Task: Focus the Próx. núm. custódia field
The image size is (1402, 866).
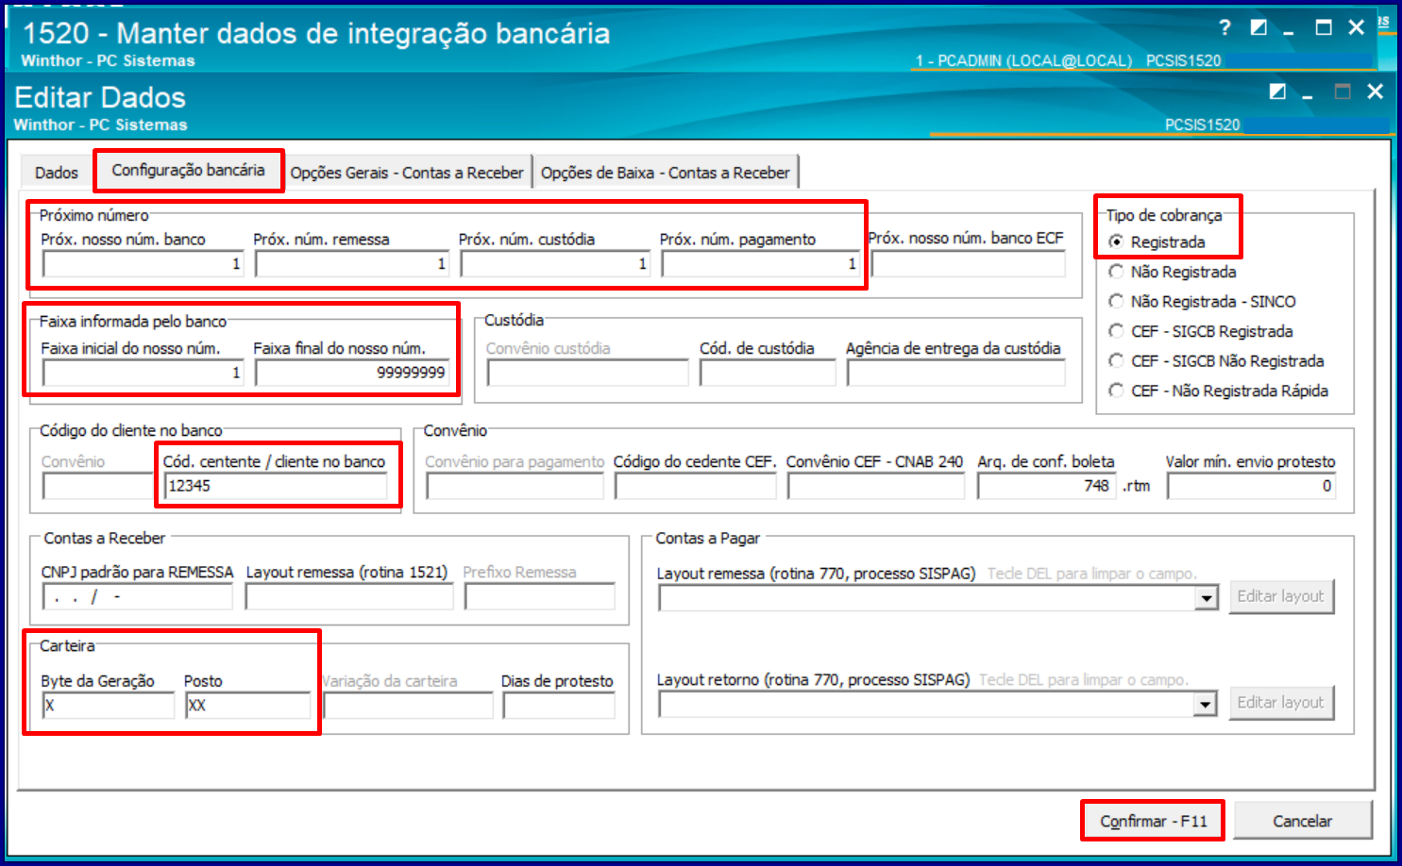Action: coord(555,264)
